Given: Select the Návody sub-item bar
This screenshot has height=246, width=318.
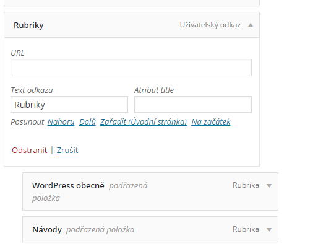Looking at the screenshot, I should (x=150, y=229).
